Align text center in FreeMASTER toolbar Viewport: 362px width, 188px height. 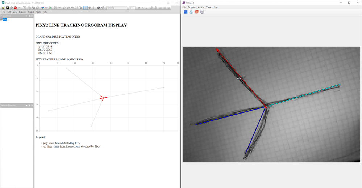click(165, 8)
